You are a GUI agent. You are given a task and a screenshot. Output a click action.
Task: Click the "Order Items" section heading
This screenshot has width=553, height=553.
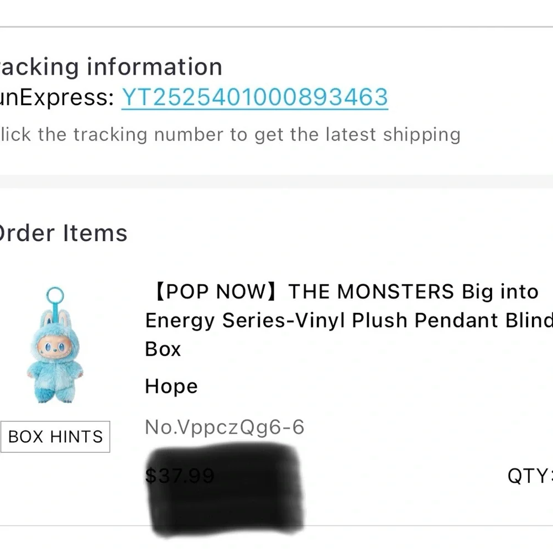pyautogui.click(x=64, y=233)
